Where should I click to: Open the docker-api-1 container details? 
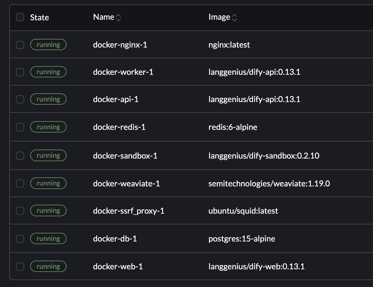click(x=116, y=99)
